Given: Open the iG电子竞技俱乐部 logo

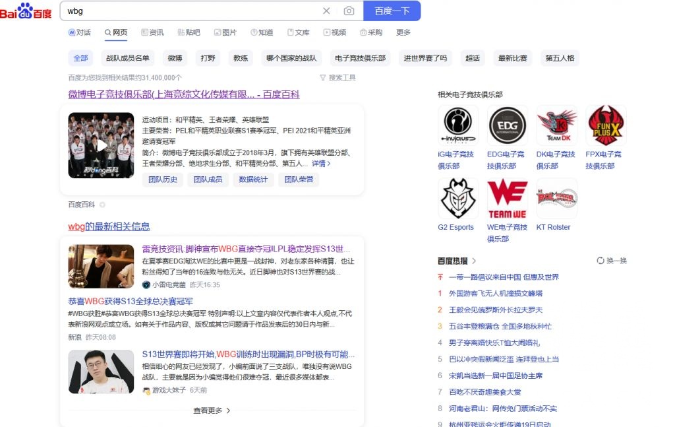Looking at the screenshot, I should point(458,125).
